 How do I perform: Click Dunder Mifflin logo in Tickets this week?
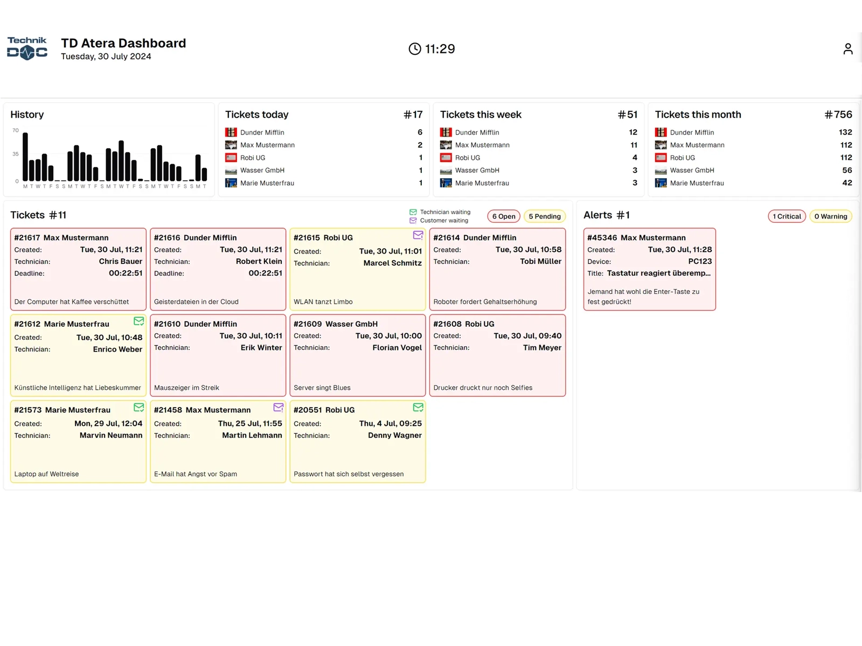click(x=446, y=132)
